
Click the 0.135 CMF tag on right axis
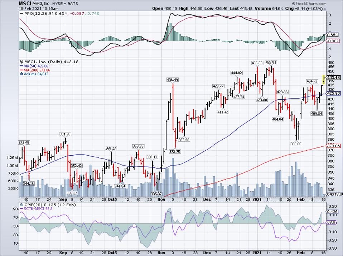point(333,212)
